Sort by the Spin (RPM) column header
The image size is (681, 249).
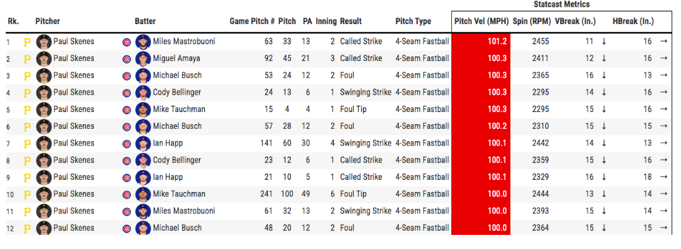pos(532,21)
